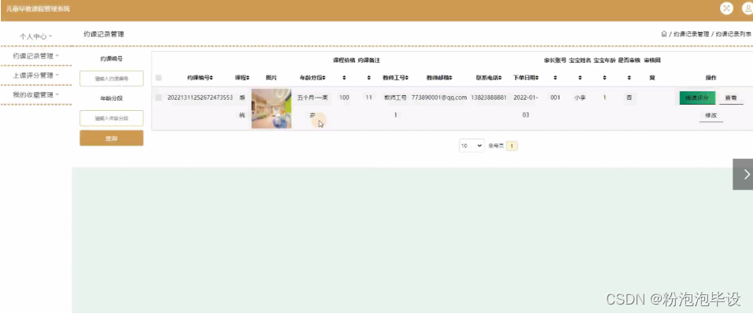The height and width of the screenshot is (314, 753).
Task: Sort table by 课程价格 column arrows
Action: pyautogui.click(x=344, y=77)
